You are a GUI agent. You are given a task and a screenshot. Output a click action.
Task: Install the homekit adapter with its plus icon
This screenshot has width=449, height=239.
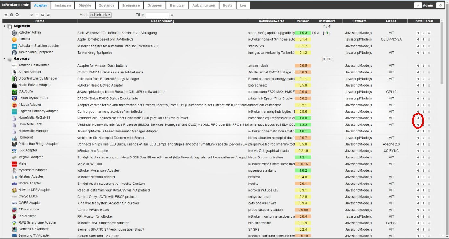(418, 39)
